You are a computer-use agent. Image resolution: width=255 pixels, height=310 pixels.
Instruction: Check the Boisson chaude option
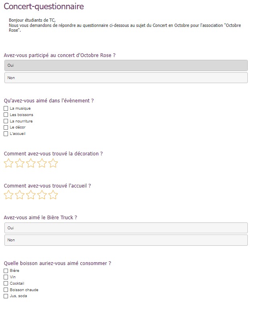(x=6, y=290)
